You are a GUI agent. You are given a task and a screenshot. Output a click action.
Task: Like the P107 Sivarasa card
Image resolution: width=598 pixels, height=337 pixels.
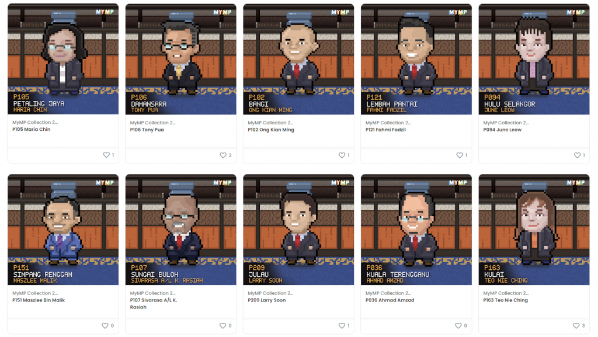click(x=222, y=325)
